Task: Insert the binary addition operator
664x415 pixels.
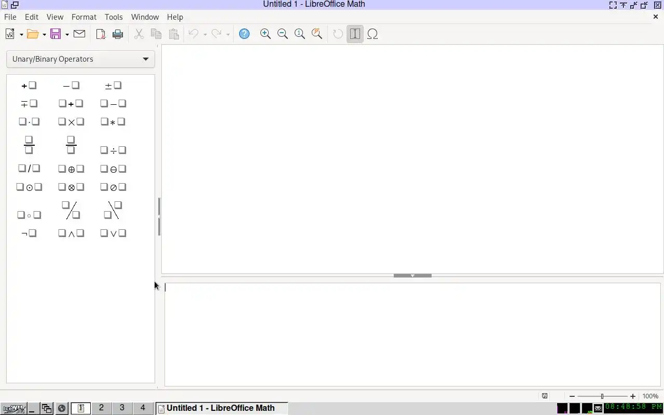Action: coord(71,104)
